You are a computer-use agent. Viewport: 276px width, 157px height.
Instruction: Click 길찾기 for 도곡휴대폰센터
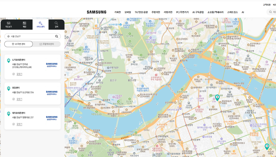point(19,74)
